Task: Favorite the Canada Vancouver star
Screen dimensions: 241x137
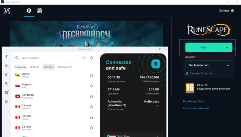Action: click(x=91, y=128)
